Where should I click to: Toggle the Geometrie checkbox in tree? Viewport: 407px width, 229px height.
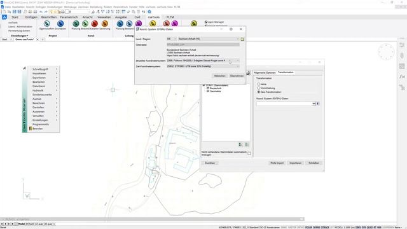coord(208,92)
